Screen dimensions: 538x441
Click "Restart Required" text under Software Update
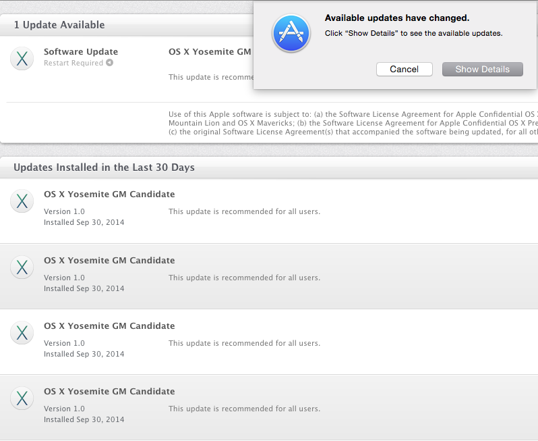73,63
